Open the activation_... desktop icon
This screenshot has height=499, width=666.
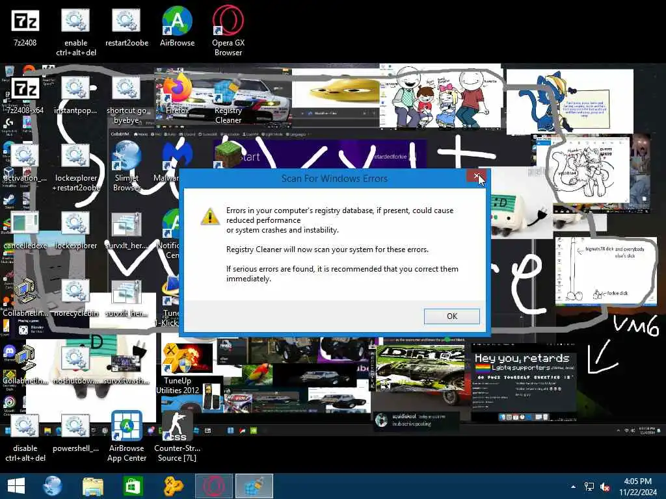25,162
